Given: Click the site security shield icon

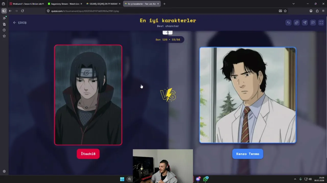Looking at the screenshot, I should [48, 11].
